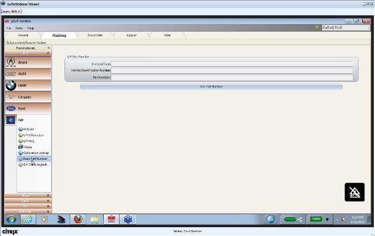The image size is (375, 236).
Task: Select GM Crank Angle entry
Action: click(x=36, y=165)
